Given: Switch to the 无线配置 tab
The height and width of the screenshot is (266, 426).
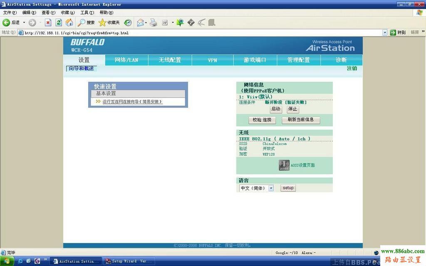Looking at the screenshot, I should pyautogui.click(x=170, y=60).
